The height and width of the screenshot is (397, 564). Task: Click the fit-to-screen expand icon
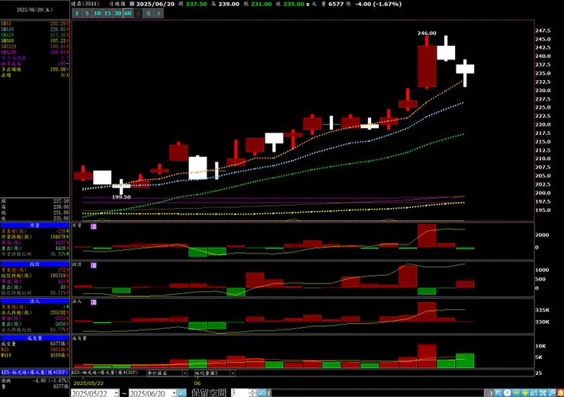point(543,392)
